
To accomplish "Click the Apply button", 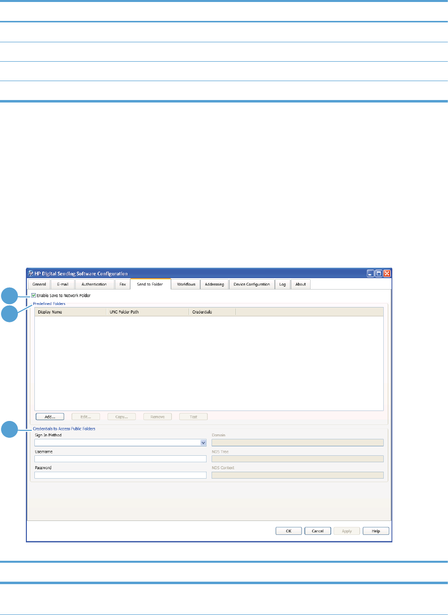I will pos(346,531).
